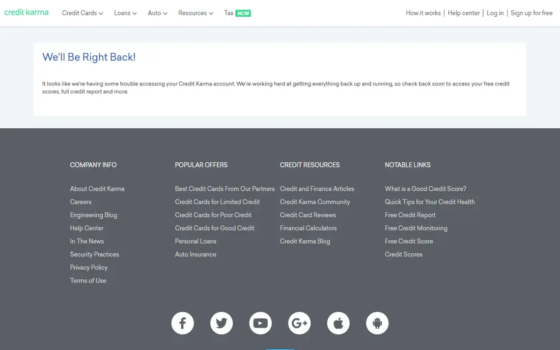Click the COMPANY INFO footer heading
The width and height of the screenshot is (560, 350).
point(93,165)
